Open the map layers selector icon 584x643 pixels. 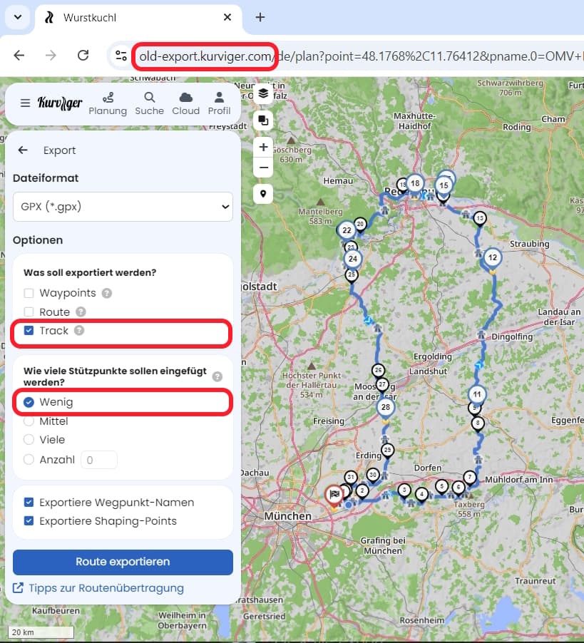(x=263, y=93)
